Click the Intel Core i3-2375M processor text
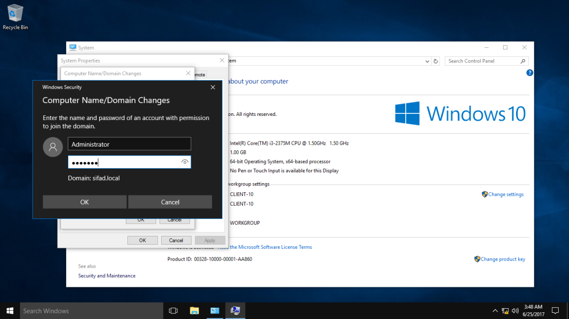 point(289,143)
